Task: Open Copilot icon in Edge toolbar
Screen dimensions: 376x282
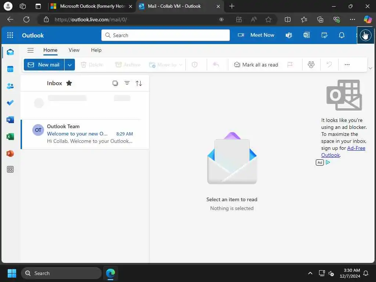Action: point(367,19)
